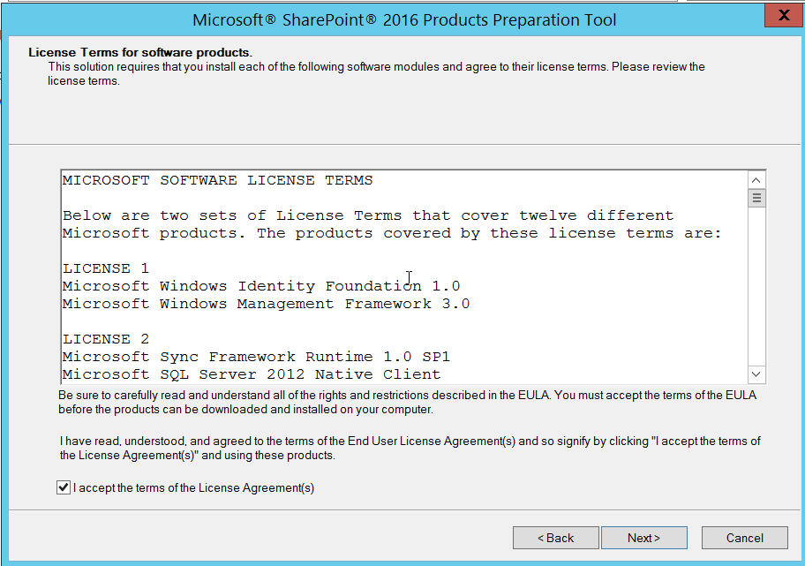Image resolution: width=805 pixels, height=566 pixels.
Task: Go back with the Back button
Action: [555, 538]
